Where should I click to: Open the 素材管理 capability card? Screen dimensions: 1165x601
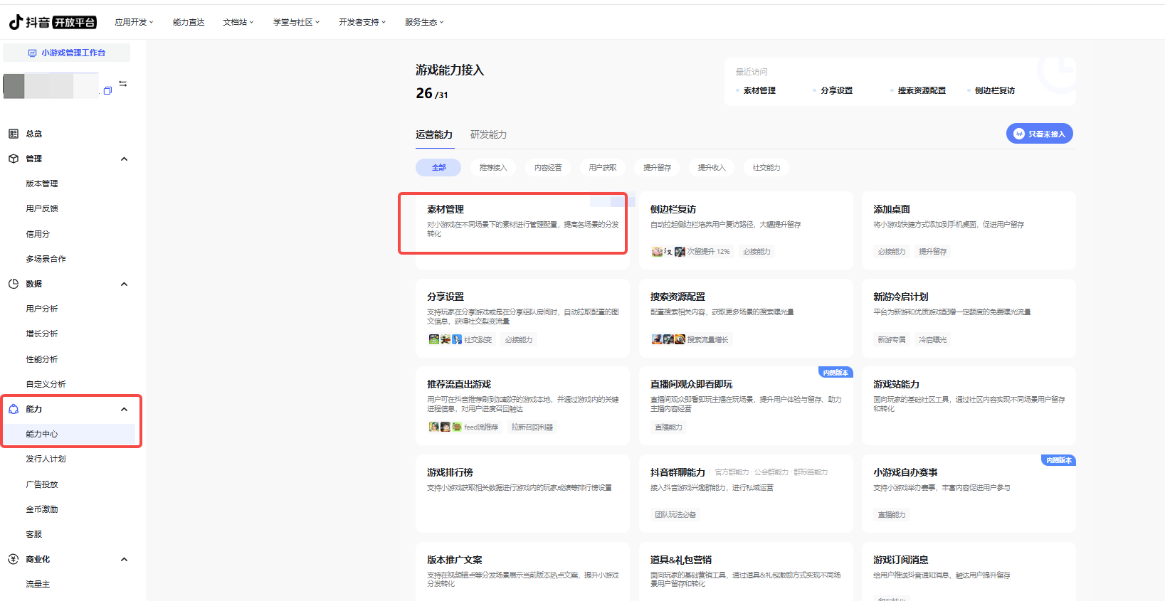click(x=512, y=223)
